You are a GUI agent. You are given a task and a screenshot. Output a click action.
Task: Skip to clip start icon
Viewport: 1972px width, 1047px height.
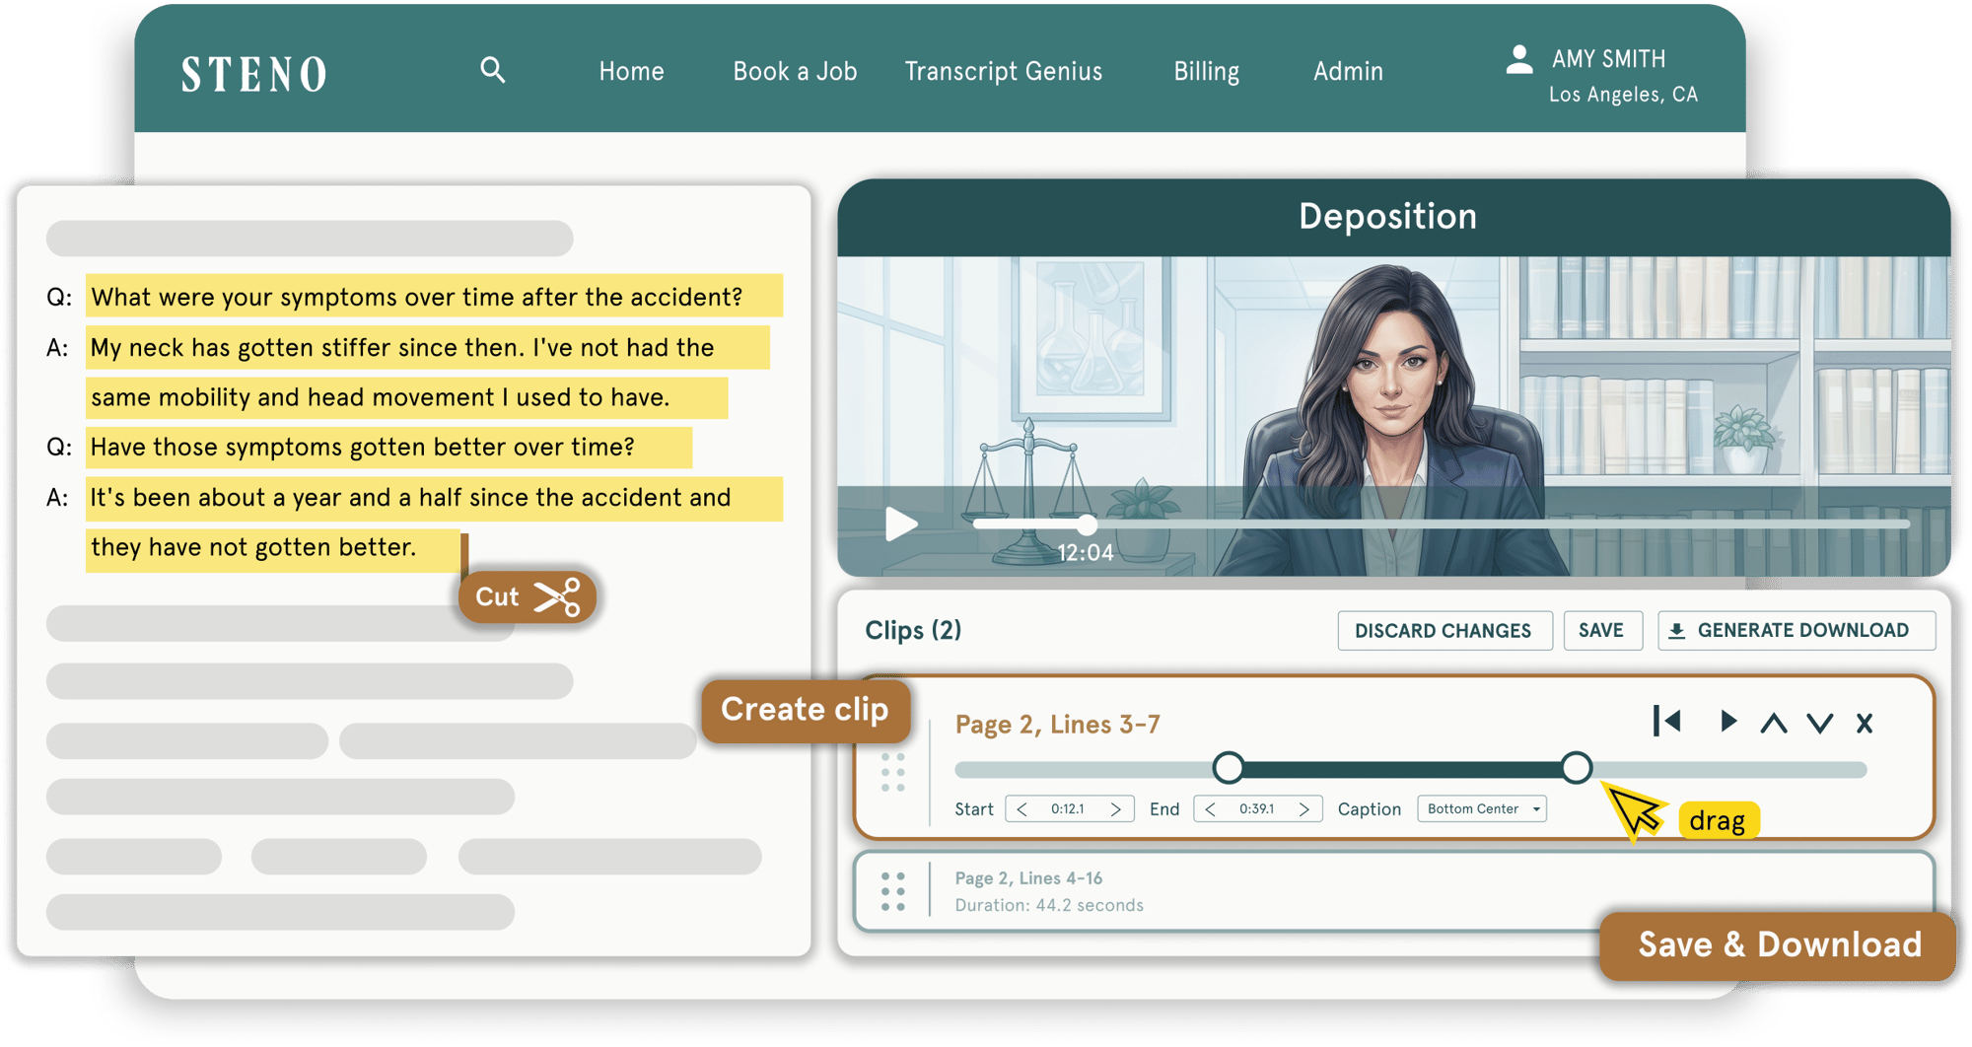click(1667, 722)
